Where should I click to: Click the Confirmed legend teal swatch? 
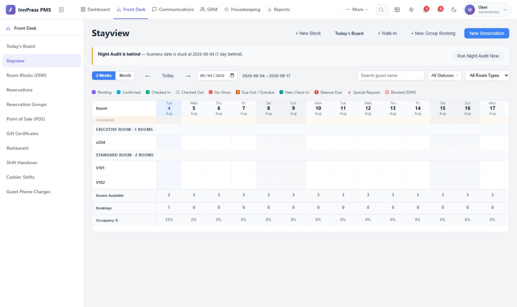[119, 93]
